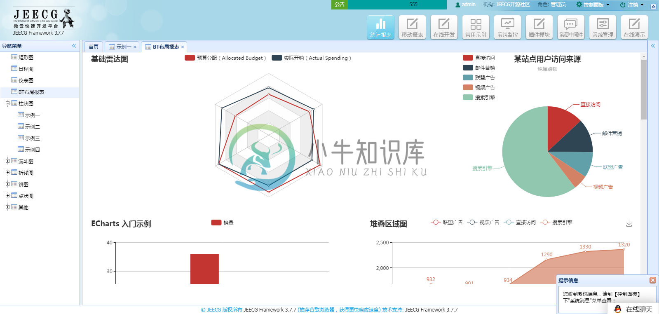
Task: Toggle 联盟广告 pie legend
Action: tap(479, 78)
